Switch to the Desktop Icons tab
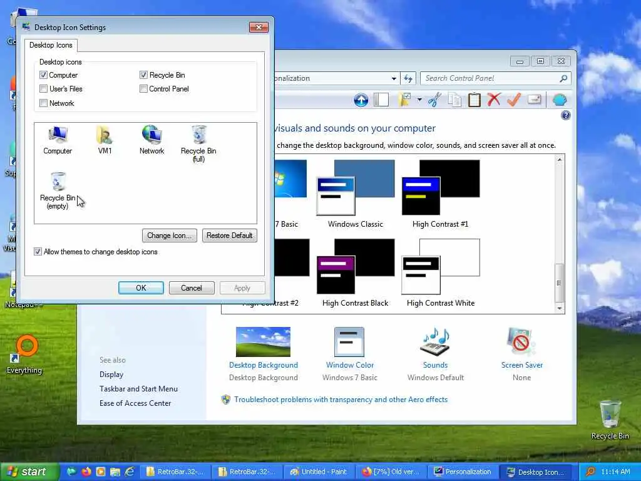Screen dimensions: 641x481 pyautogui.click(x=51, y=45)
